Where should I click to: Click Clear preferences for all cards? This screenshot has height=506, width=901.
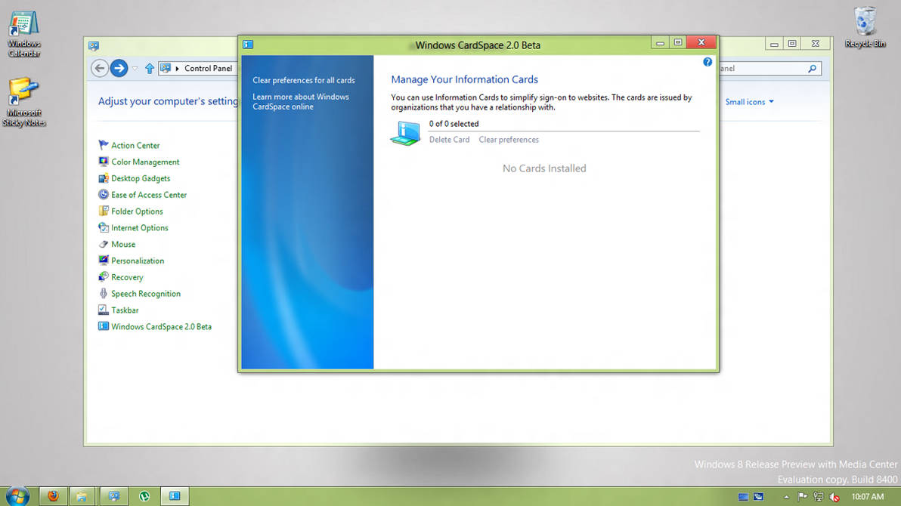303,80
